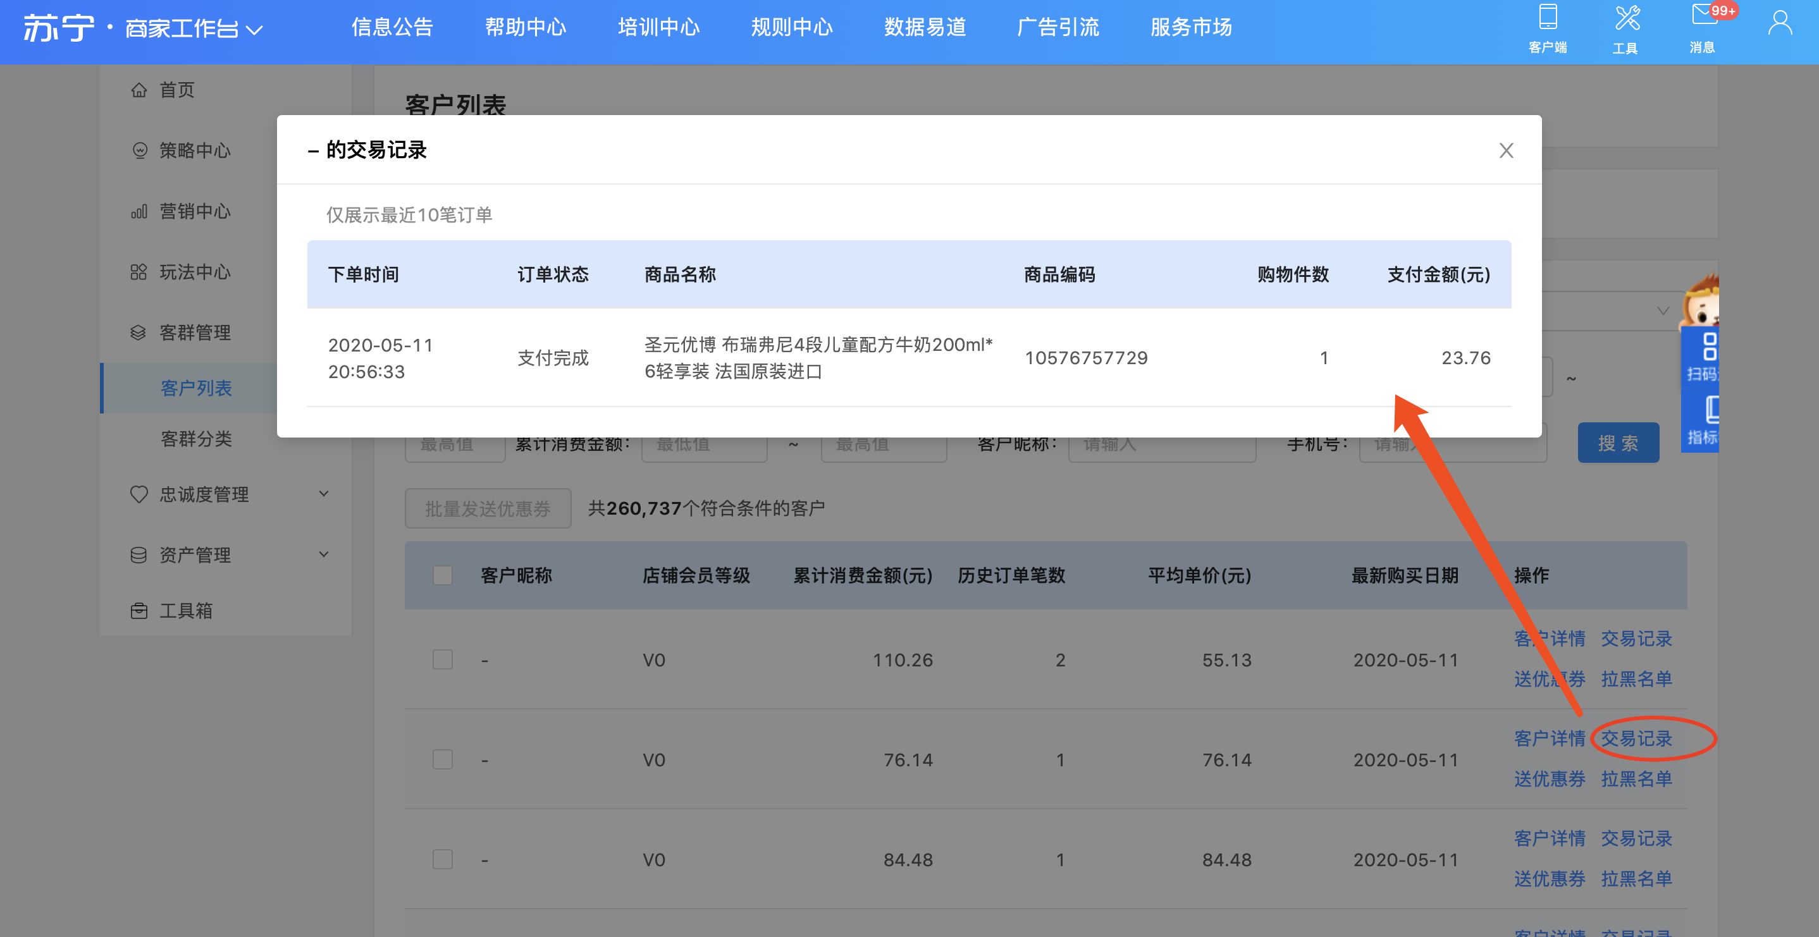Open the 商家工作台 dropdown chevron
The image size is (1819, 937).
(254, 30)
